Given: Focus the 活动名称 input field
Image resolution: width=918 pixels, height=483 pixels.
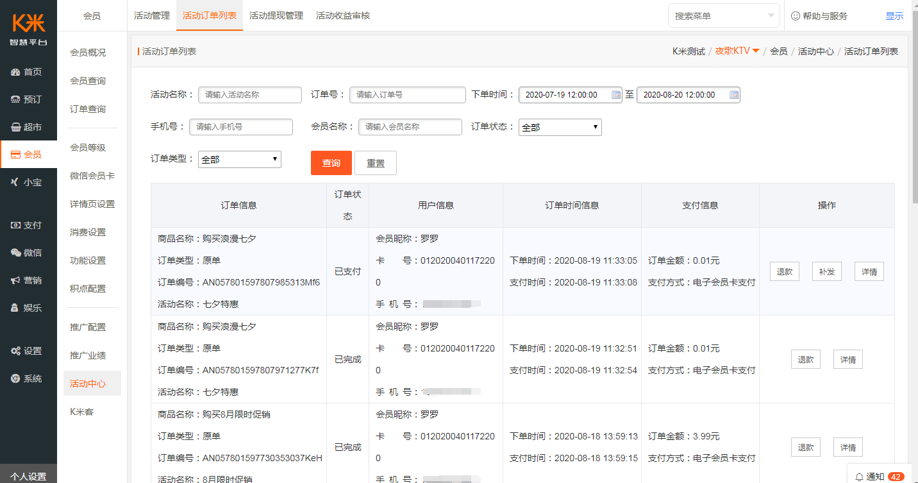Looking at the screenshot, I should click(x=250, y=95).
